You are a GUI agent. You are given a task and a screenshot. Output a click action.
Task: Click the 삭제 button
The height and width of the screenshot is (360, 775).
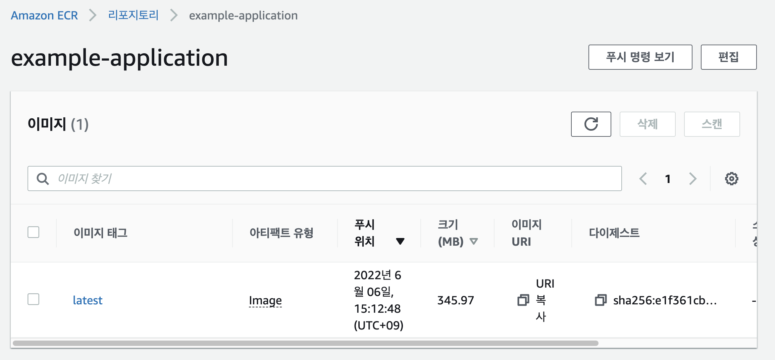647,124
